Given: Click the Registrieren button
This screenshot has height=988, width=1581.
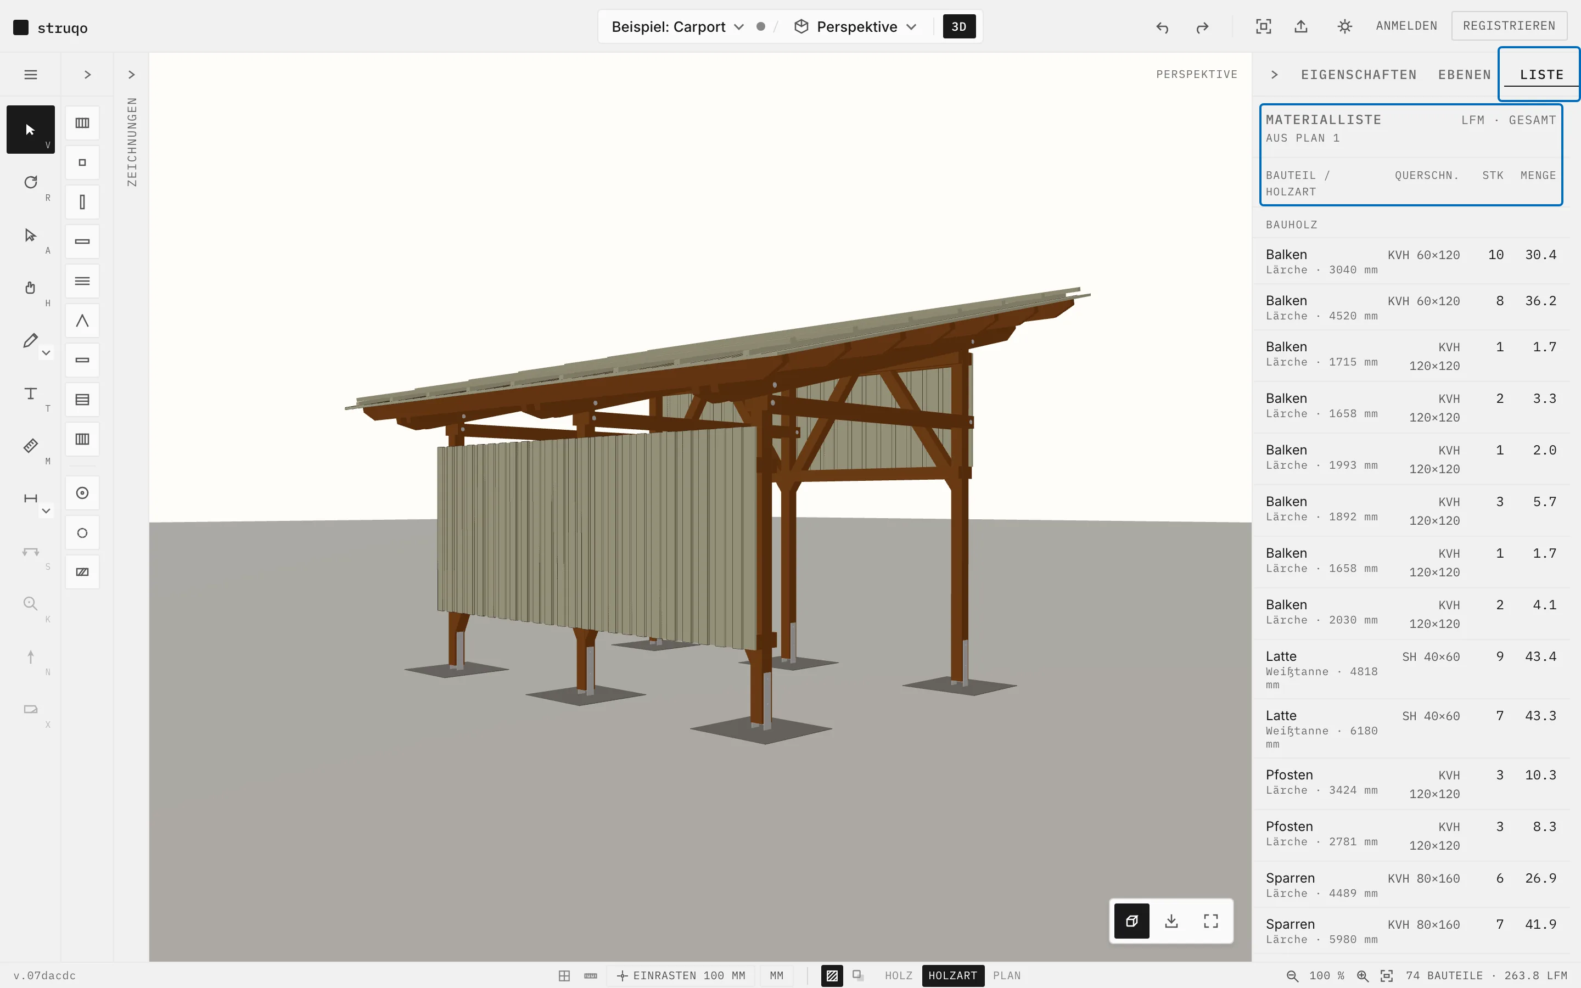Looking at the screenshot, I should tap(1509, 26).
